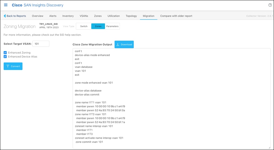Image resolution: width=274 pixels, height=150 pixels.
Task: Click the 'member I1T3' line
Action: click(85, 134)
